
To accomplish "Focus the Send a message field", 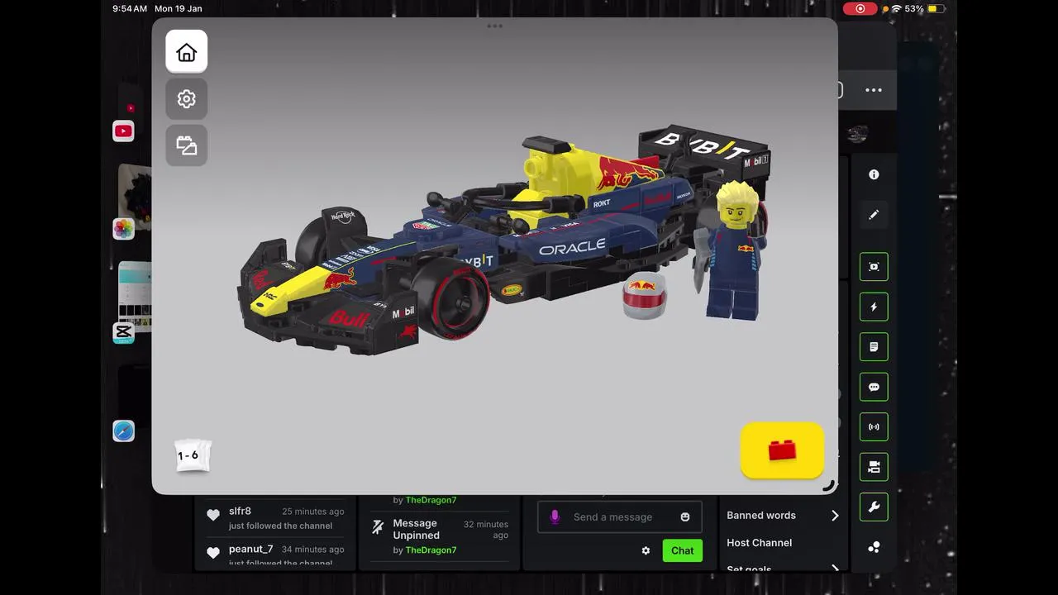I will [x=620, y=516].
